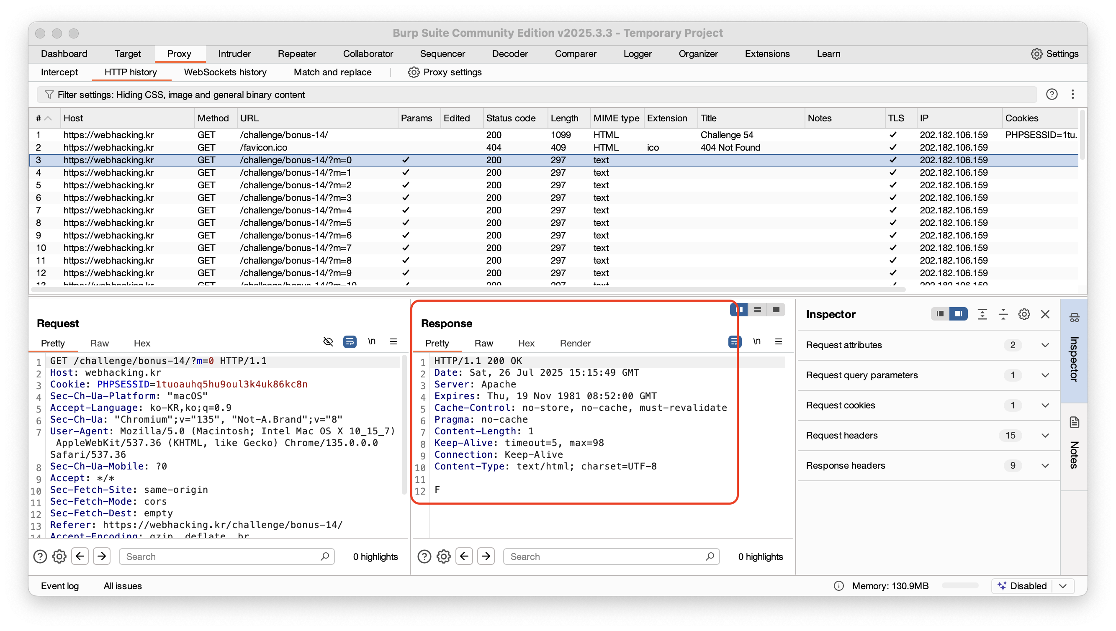The image size is (1116, 631).
Task: Open the response message hamburger menu
Action: pos(779,342)
